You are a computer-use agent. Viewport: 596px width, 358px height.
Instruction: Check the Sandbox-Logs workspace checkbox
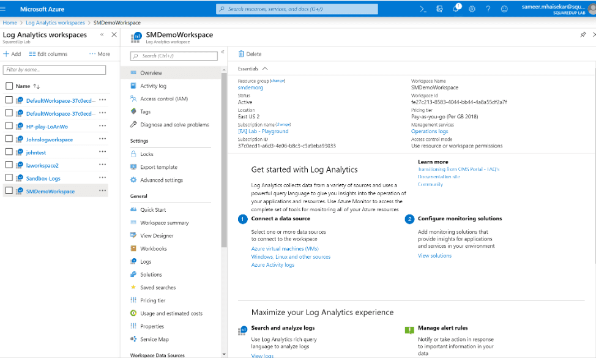point(9,178)
